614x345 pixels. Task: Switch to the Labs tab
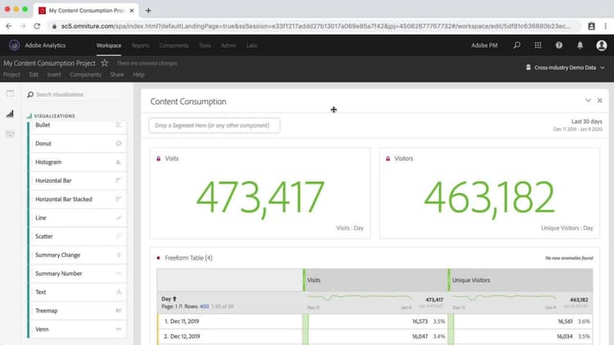pos(252,45)
